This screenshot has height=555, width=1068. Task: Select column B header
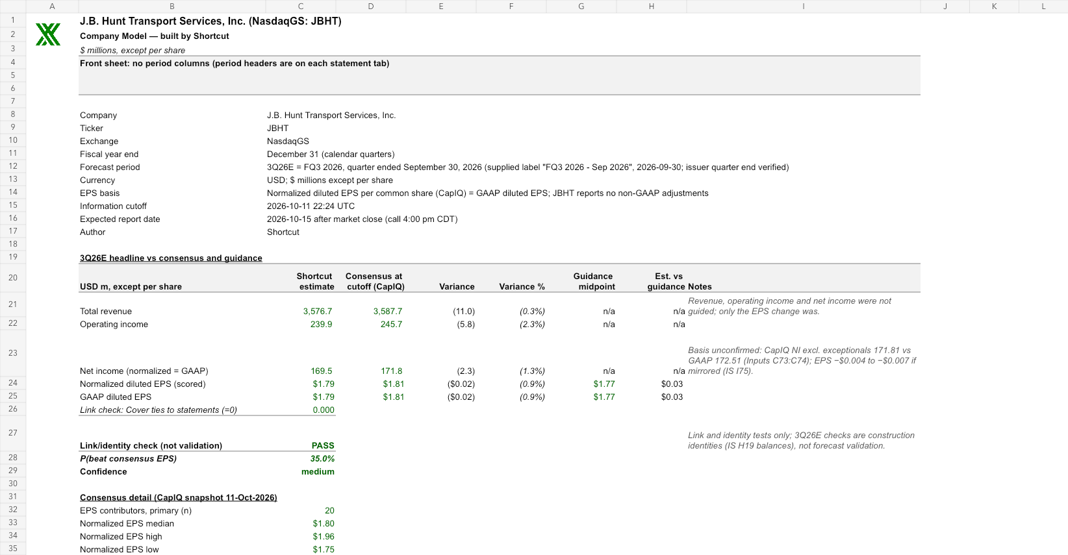172,6
